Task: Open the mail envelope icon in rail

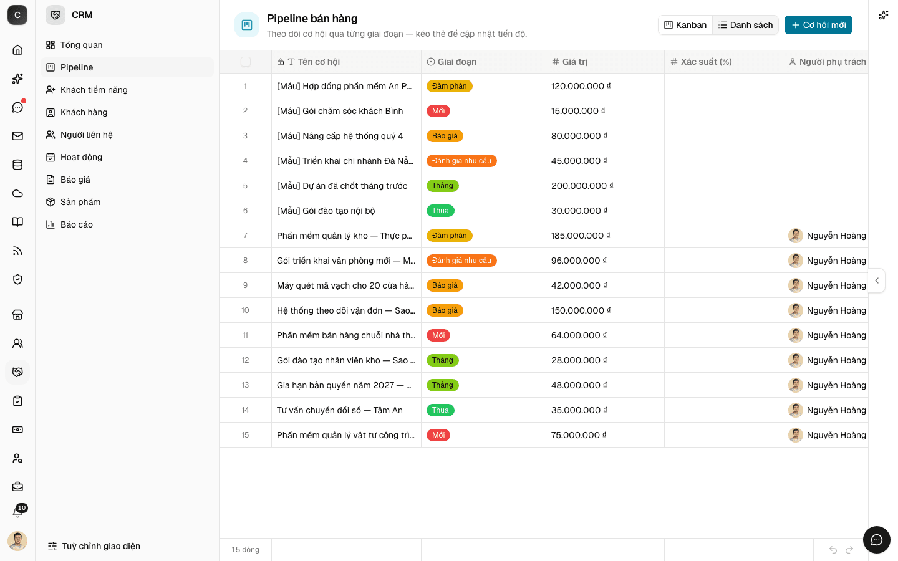Action: pos(17,136)
